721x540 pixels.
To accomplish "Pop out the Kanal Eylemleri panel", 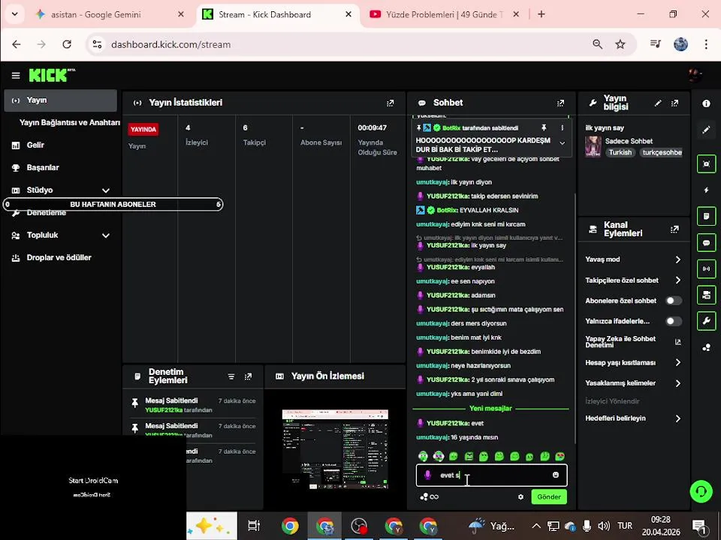I will 674,229.
